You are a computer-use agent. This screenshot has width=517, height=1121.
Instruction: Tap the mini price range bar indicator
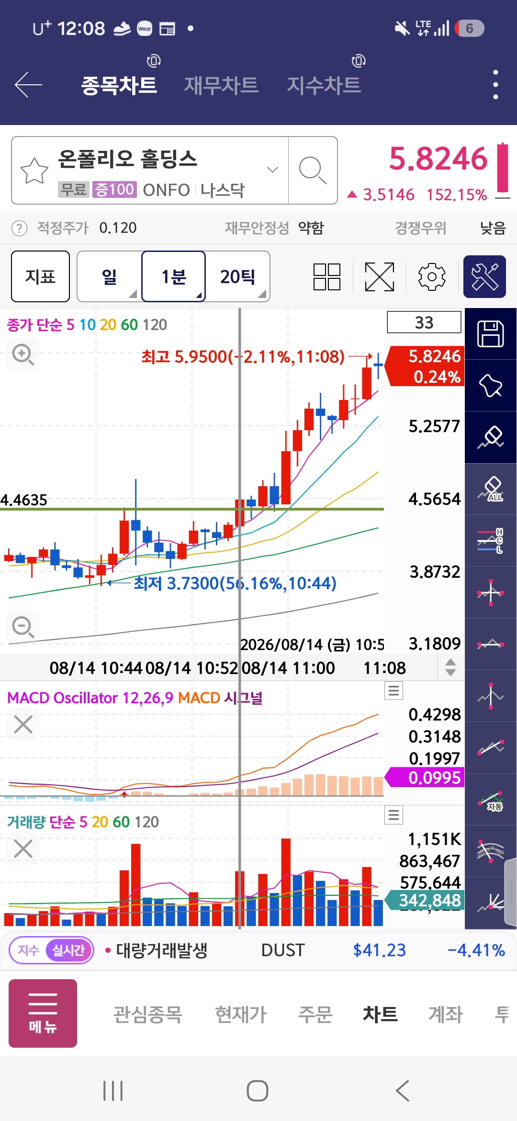coord(503,170)
